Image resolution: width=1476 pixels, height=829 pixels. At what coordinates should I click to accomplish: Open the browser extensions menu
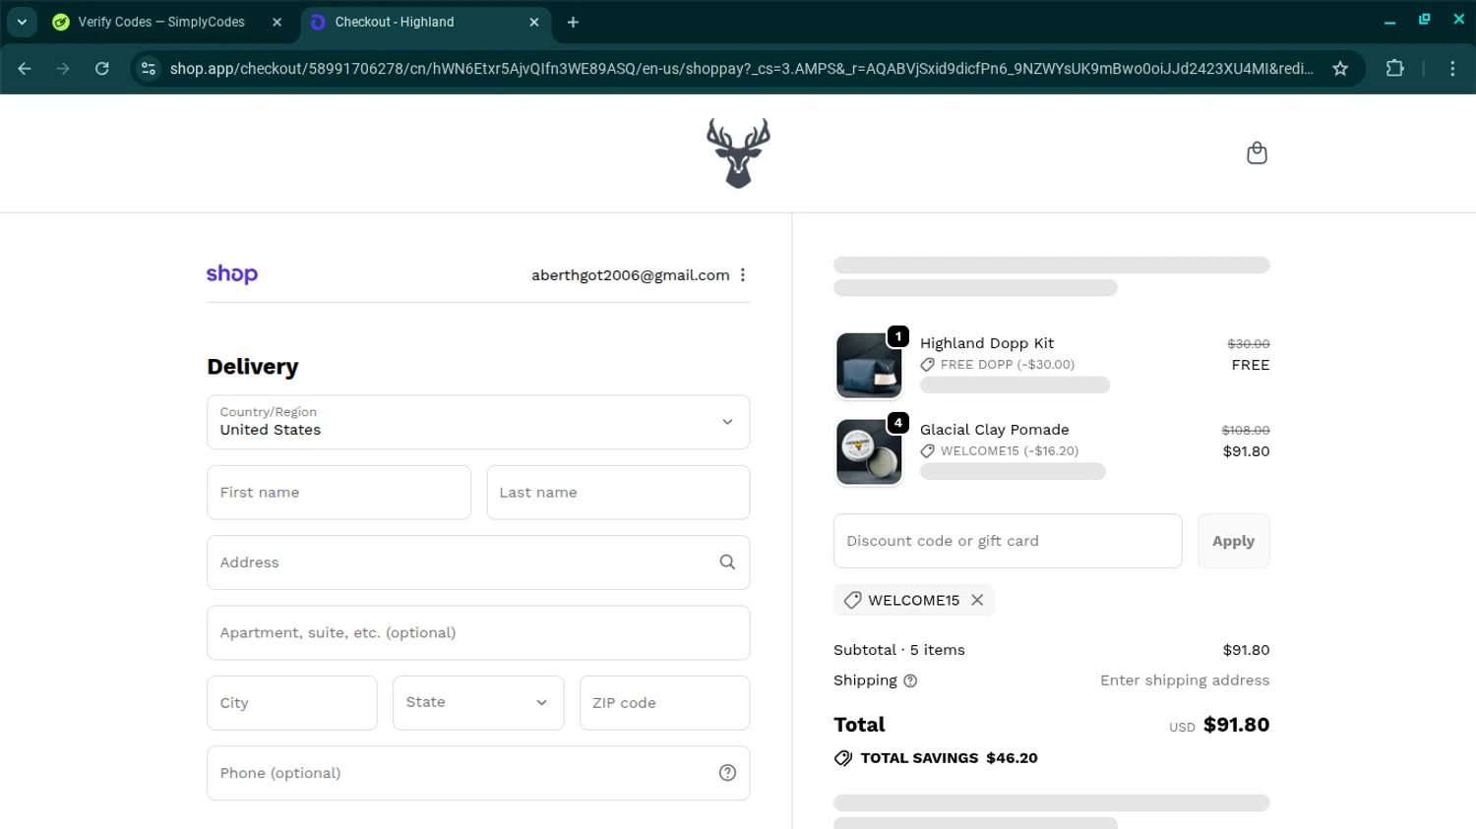coord(1394,69)
